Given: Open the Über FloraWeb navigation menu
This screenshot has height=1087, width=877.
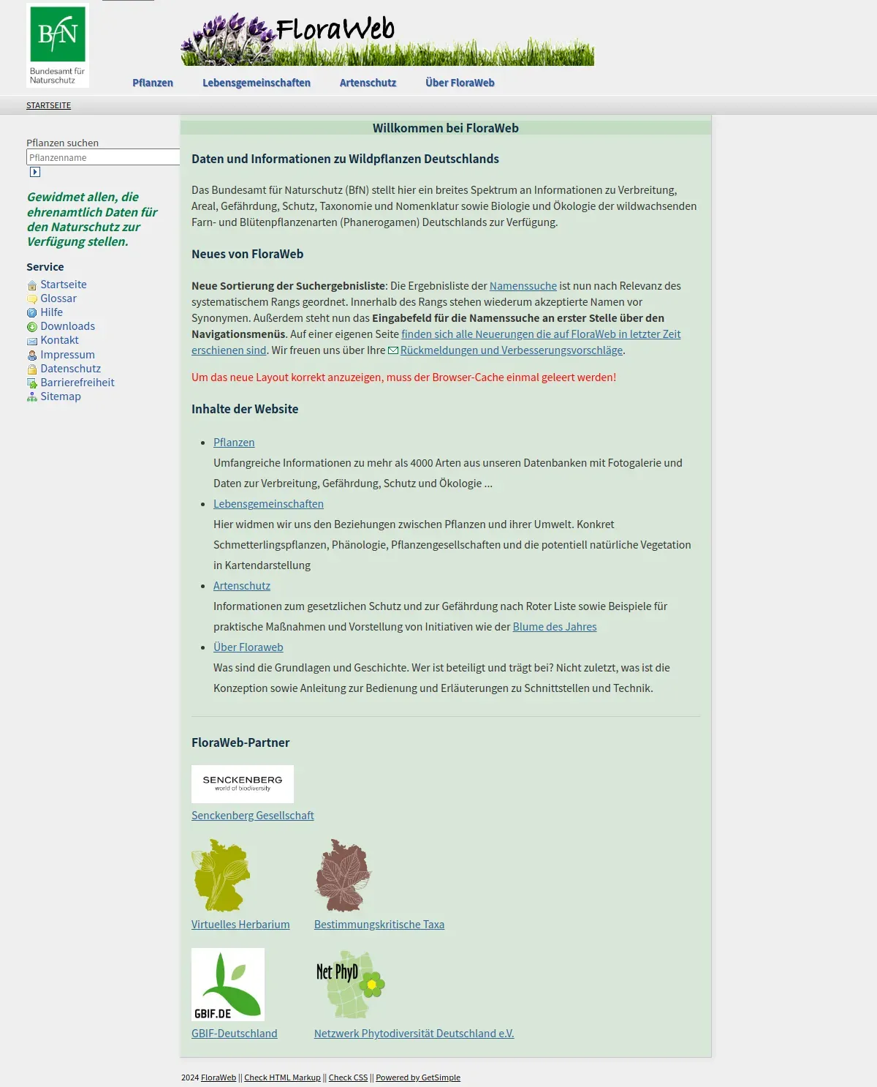Looking at the screenshot, I should [460, 83].
